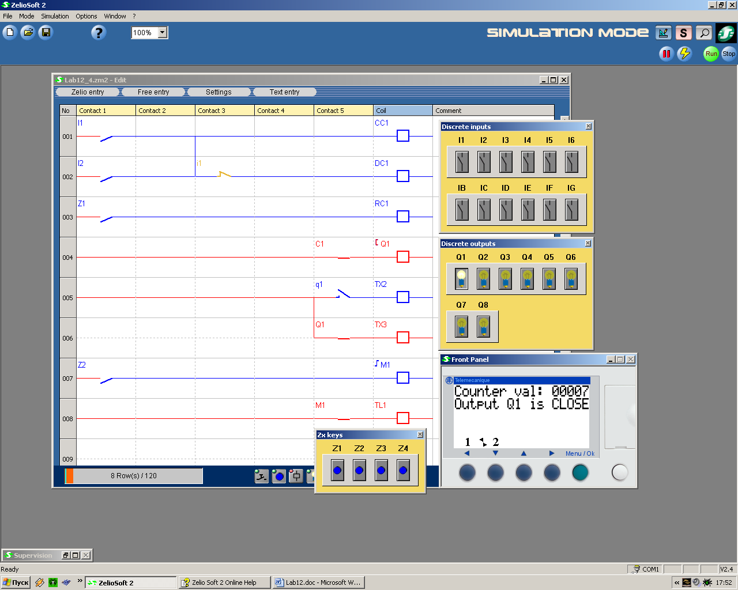Click the '8 Row(s) / 120' status text
Screen dimensions: 738x590
134,476
